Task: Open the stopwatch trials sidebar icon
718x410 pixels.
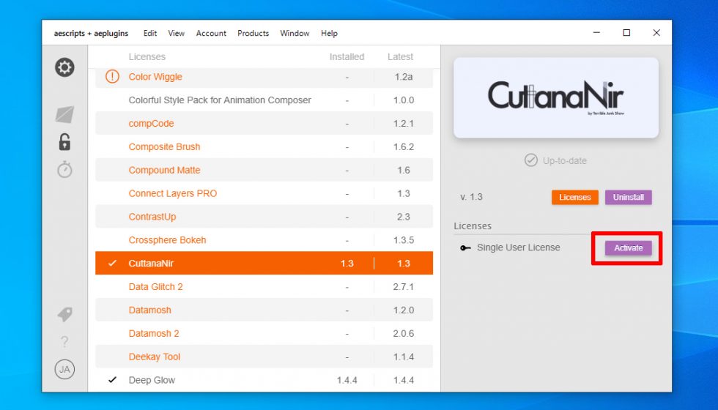Action: pyautogui.click(x=64, y=169)
